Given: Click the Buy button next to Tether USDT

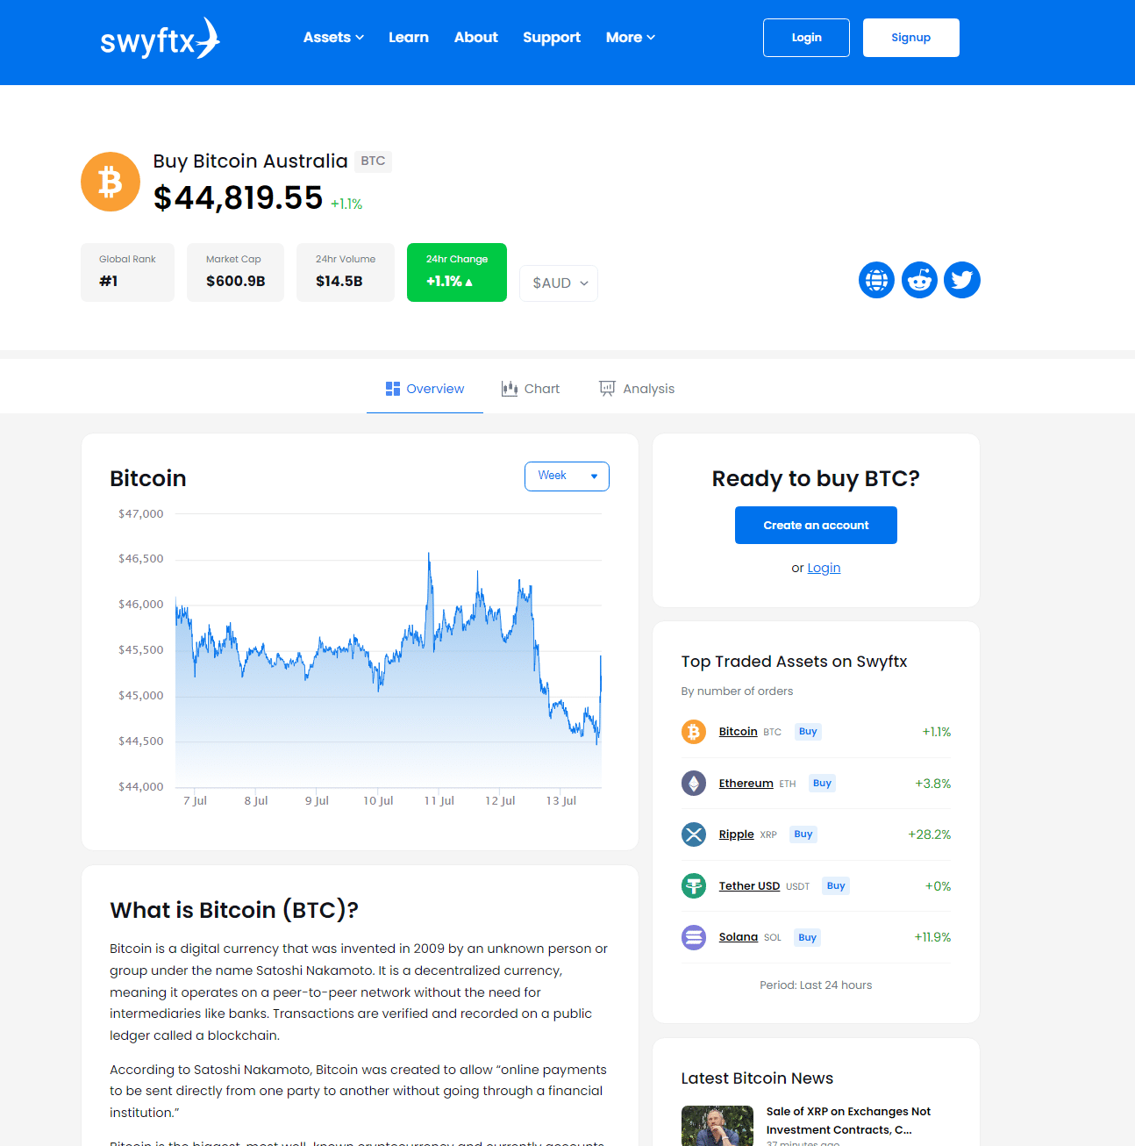Looking at the screenshot, I should [x=836, y=886].
